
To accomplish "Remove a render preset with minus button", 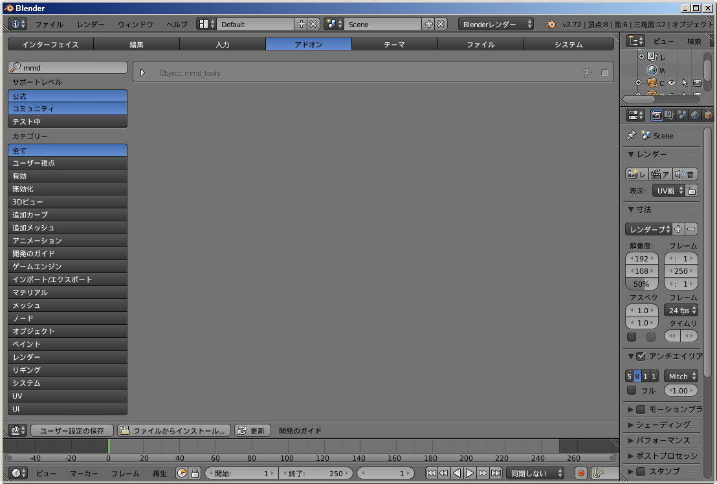I will (691, 229).
